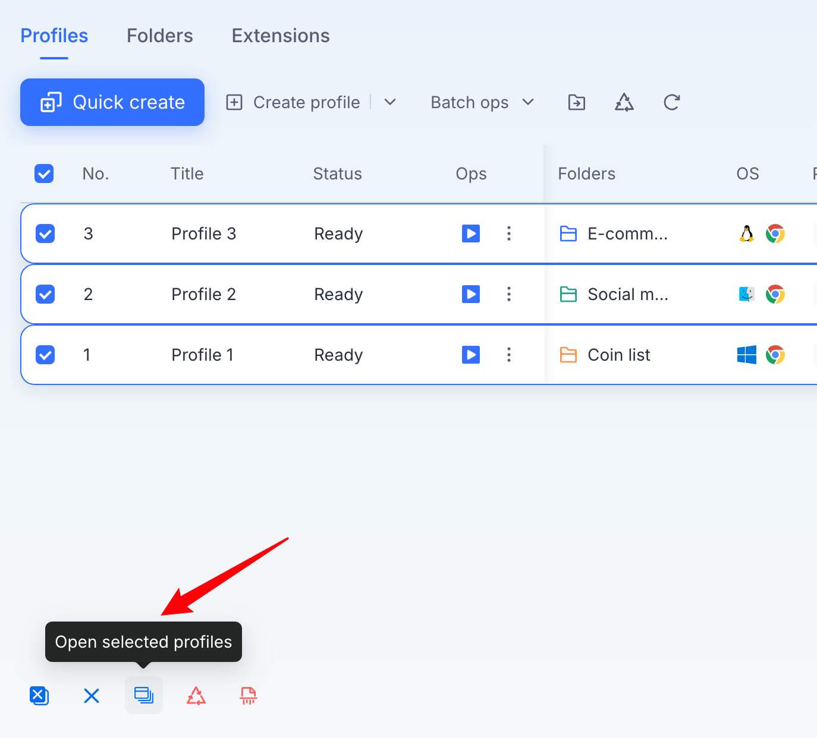Start Profile 2 with play button
Screen dimensions: 817x738
(471, 294)
